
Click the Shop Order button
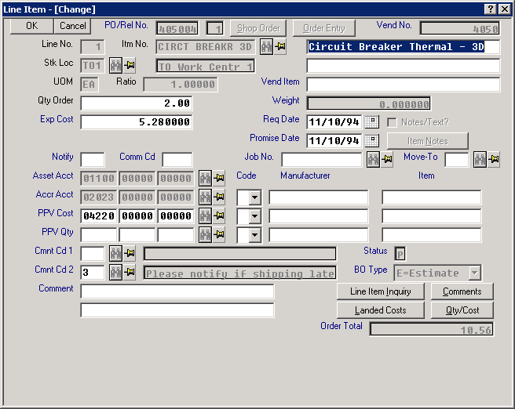[x=258, y=28]
